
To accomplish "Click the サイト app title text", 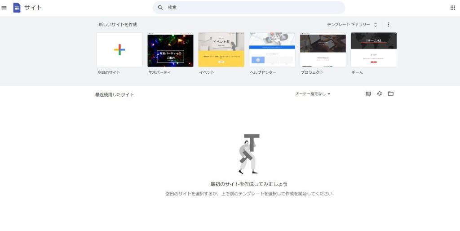I will pos(33,8).
